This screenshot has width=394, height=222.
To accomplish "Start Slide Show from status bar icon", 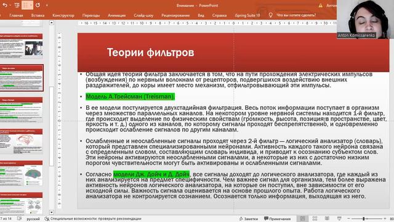I will click(x=339, y=218).
